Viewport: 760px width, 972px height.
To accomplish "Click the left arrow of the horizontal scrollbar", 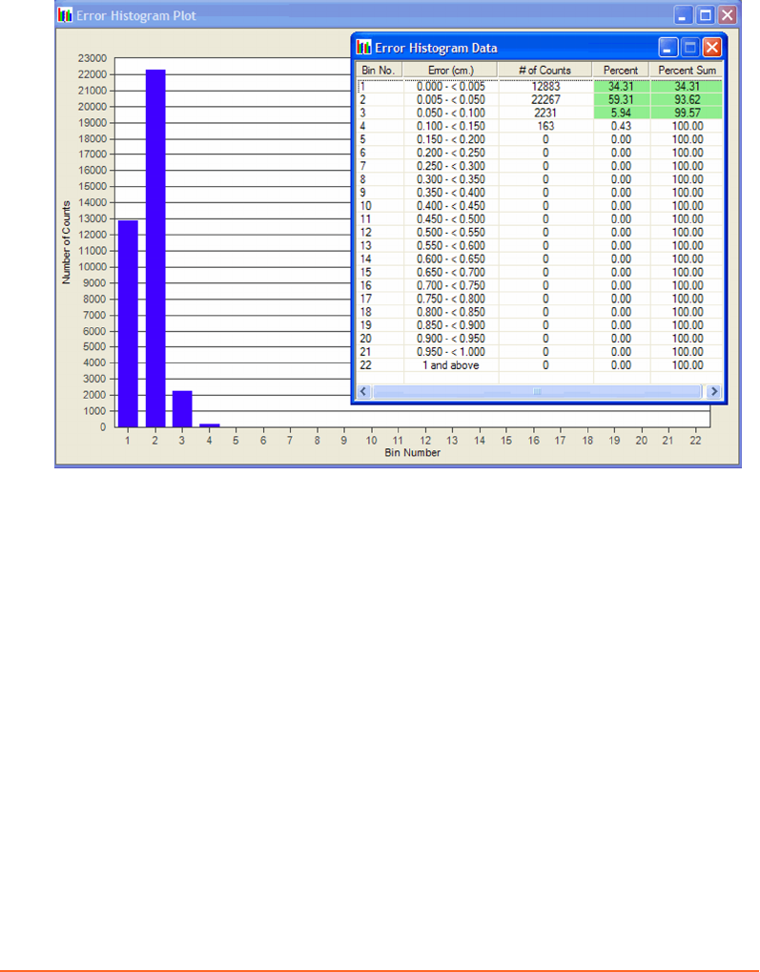I will click(x=364, y=391).
